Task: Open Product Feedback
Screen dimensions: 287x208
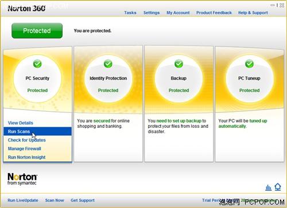Action: pos(214,13)
